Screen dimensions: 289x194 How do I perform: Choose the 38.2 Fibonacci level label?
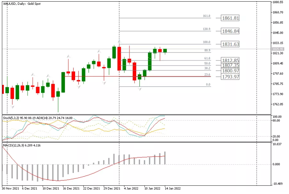[207, 68]
